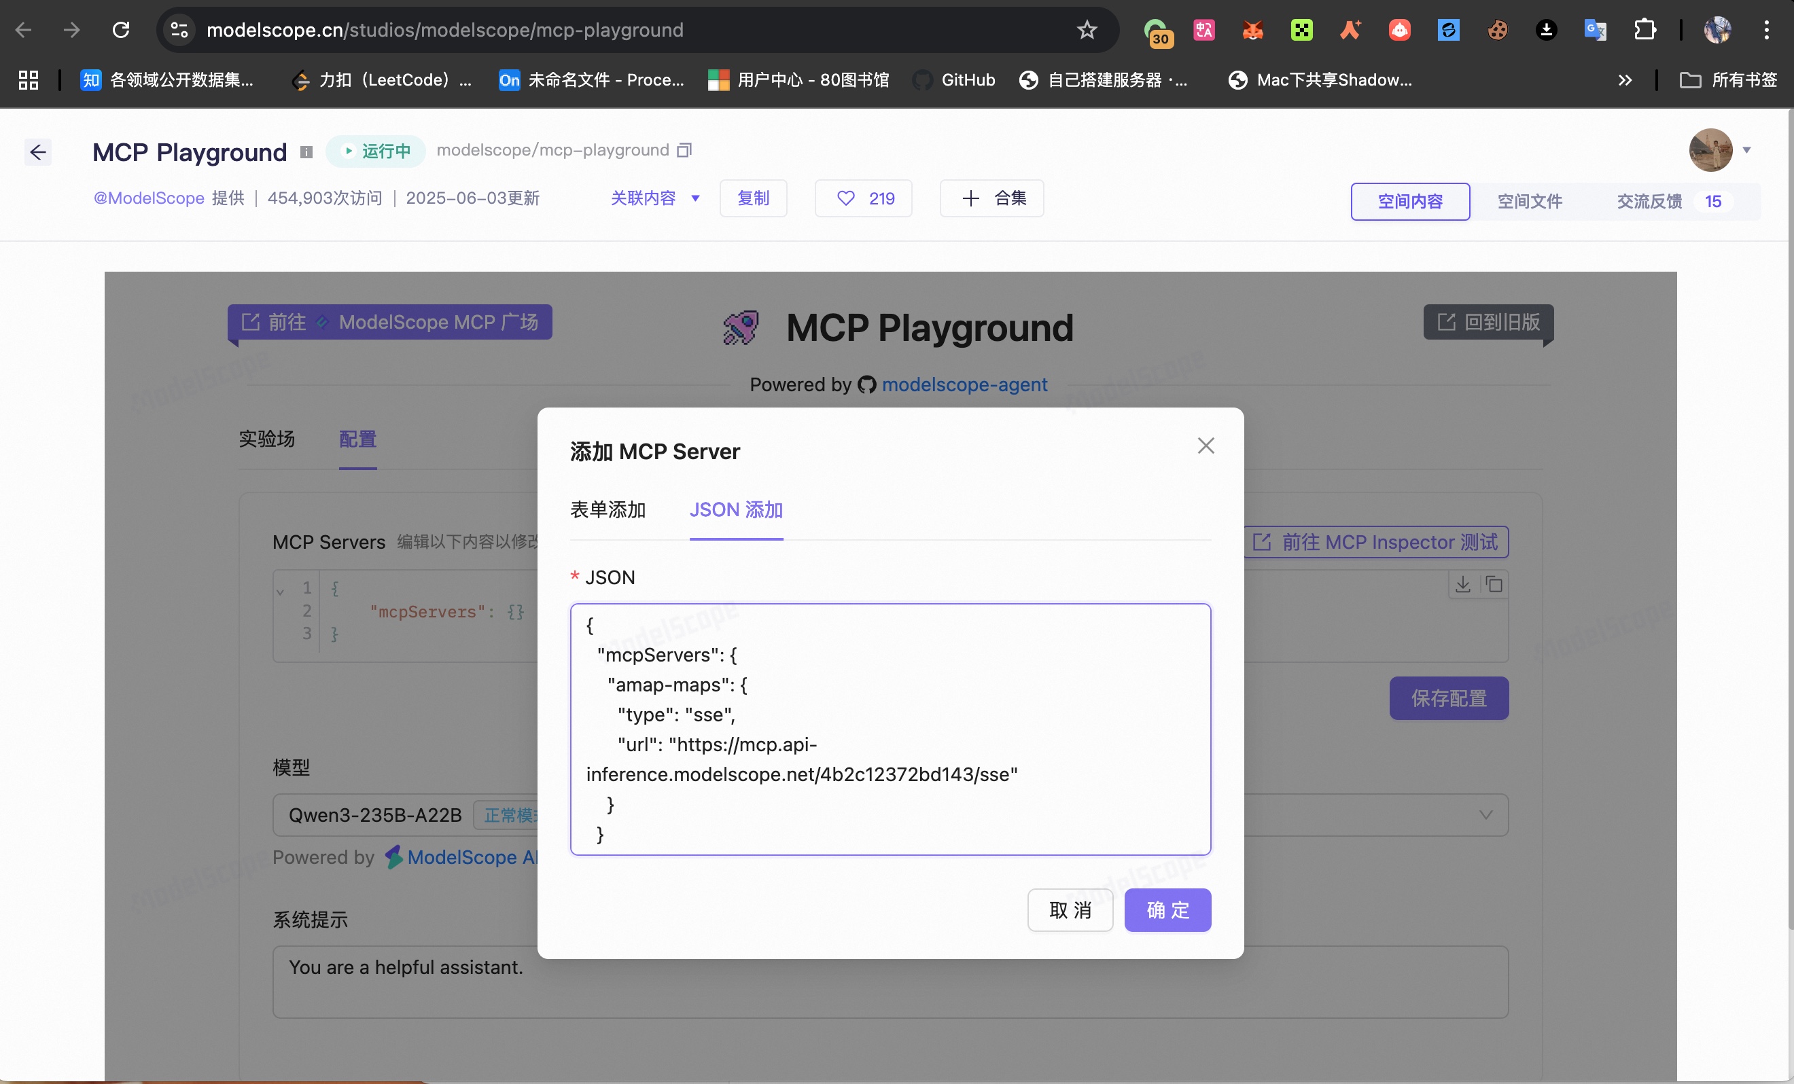Open the MetaMask fox extension
This screenshot has width=1794, height=1084.
1253,30
